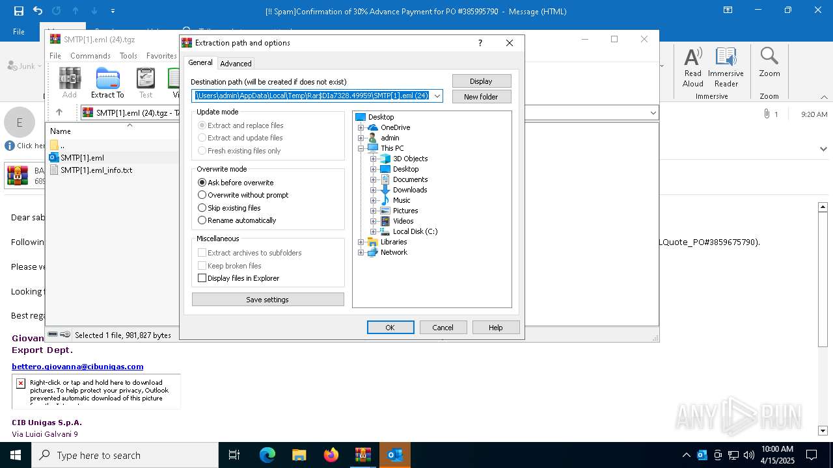Click the up-folder arrow in WinRAR
833x468 pixels.
point(59,112)
